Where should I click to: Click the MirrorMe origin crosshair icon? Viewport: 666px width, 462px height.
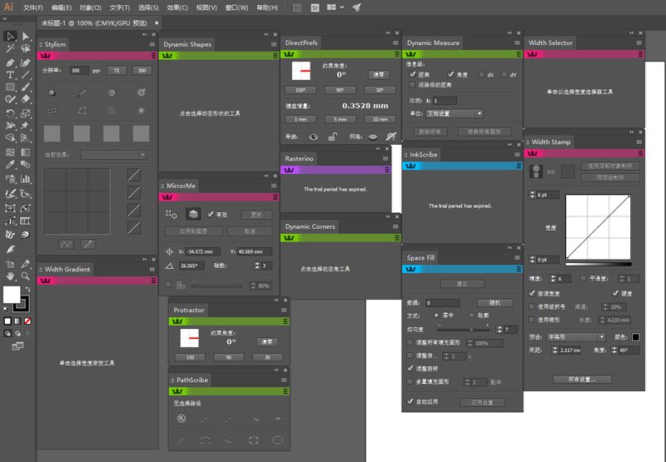coord(169,251)
